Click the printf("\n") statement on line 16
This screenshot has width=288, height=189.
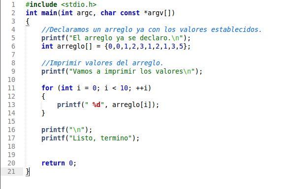pyautogui.click(x=66, y=130)
